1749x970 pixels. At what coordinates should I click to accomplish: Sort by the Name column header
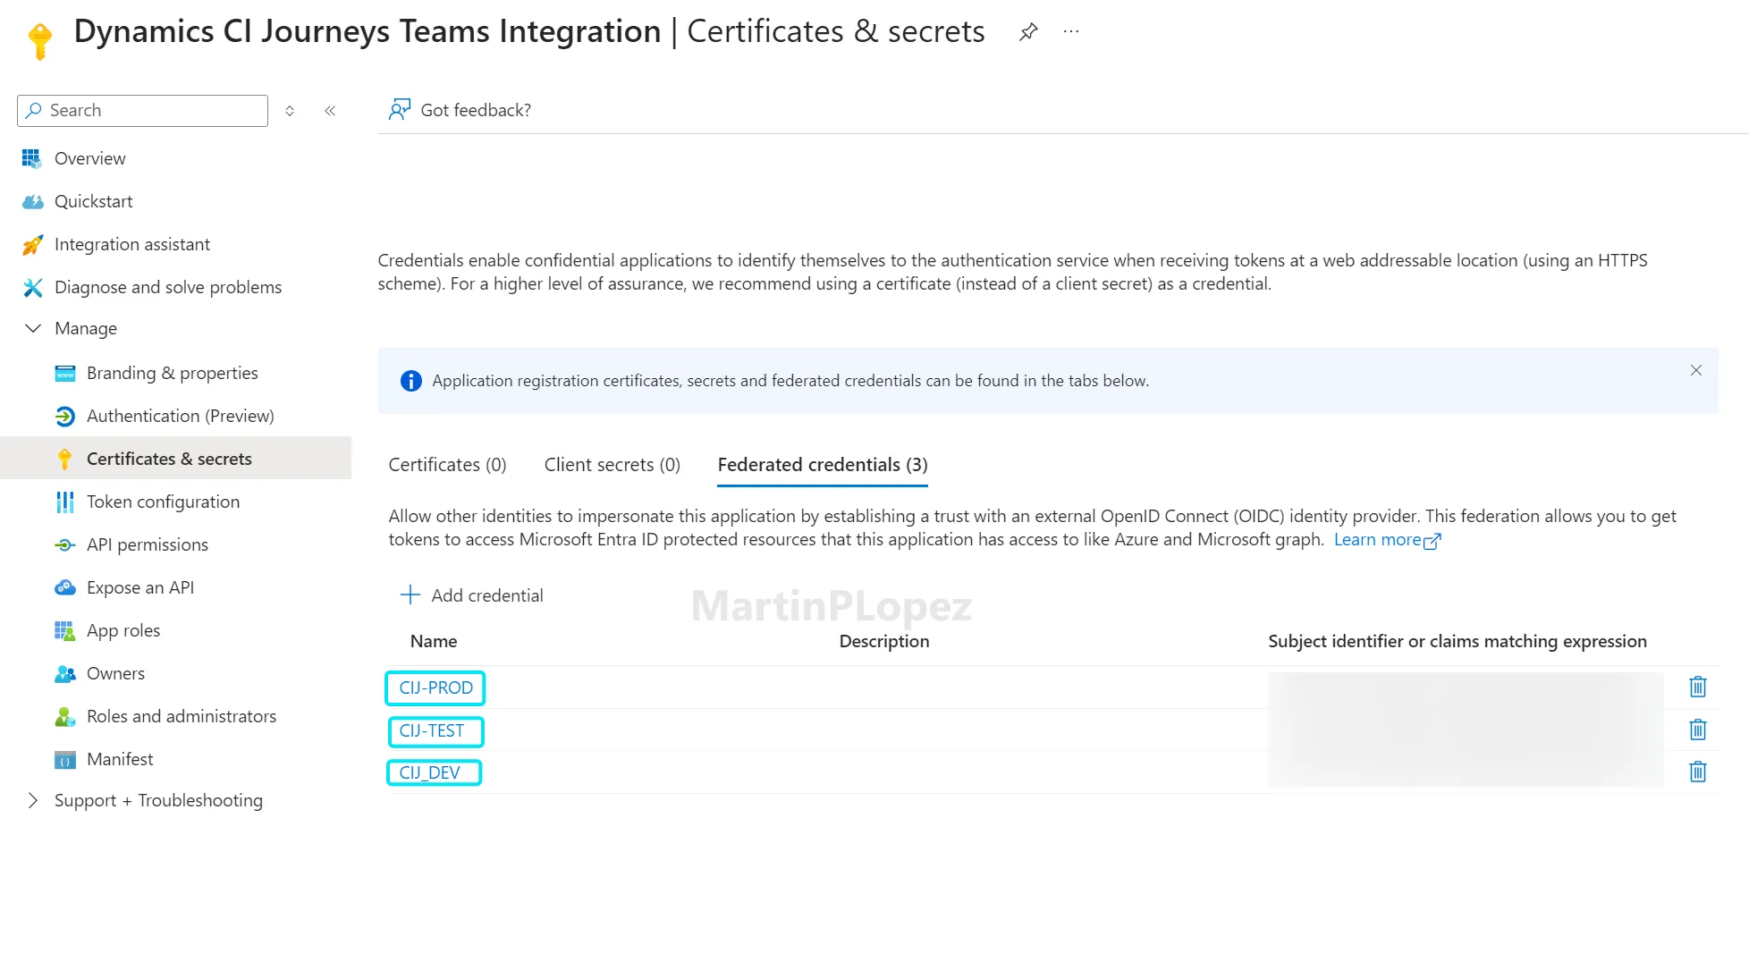pyautogui.click(x=434, y=642)
